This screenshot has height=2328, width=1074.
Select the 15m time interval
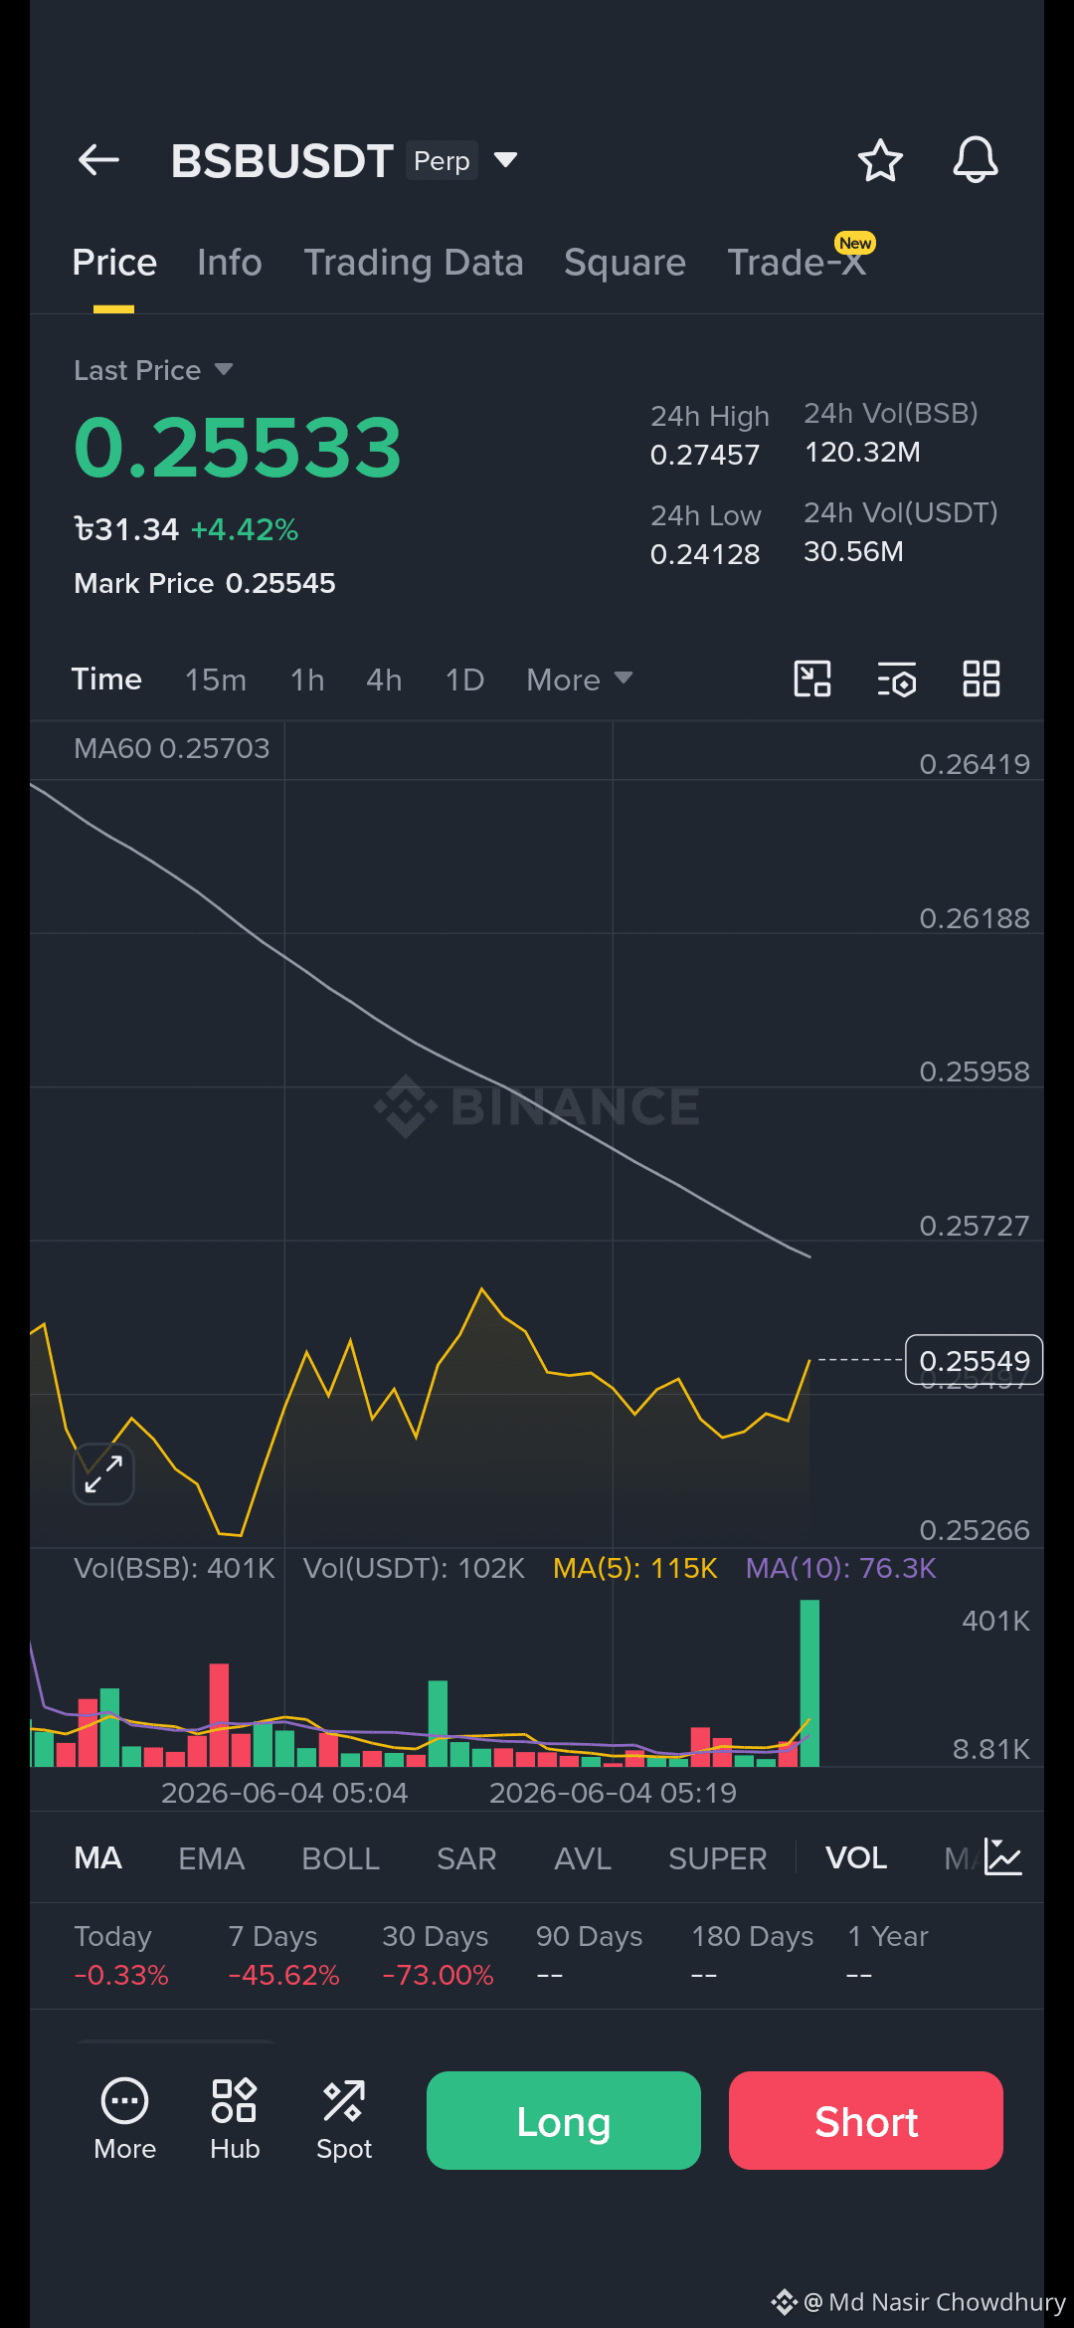click(216, 679)
